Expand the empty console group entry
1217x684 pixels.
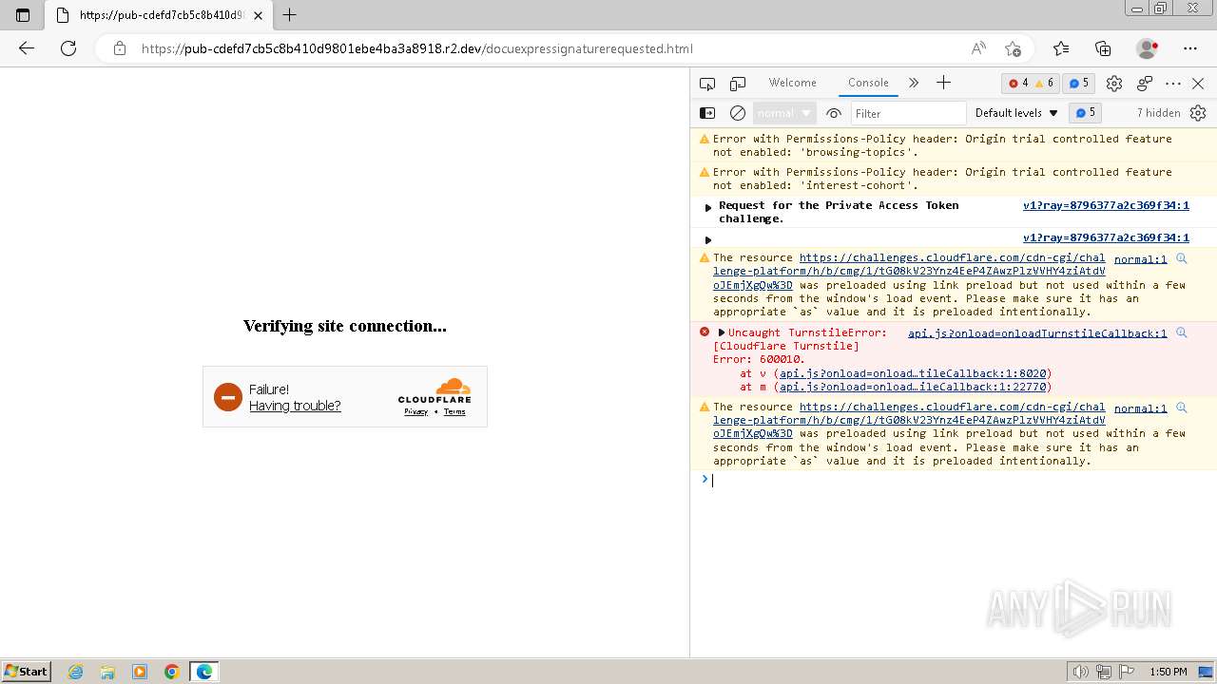708,239
